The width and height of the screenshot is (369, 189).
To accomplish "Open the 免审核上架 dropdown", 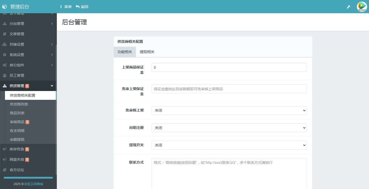I will click(x=229, y=110).
